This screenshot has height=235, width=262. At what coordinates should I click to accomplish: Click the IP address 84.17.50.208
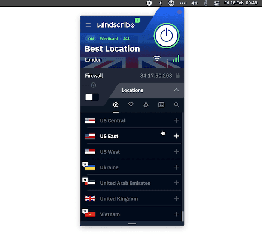pos(156,76)
